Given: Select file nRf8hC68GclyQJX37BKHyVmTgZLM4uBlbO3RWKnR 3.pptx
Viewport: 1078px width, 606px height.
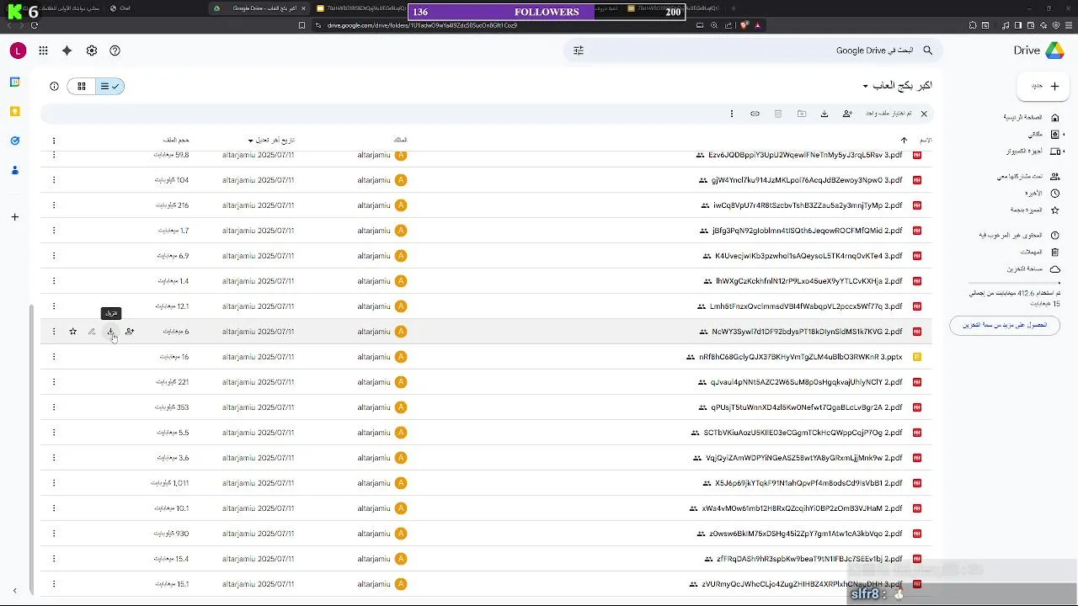Looking at the screenshot, I should 801,357.
